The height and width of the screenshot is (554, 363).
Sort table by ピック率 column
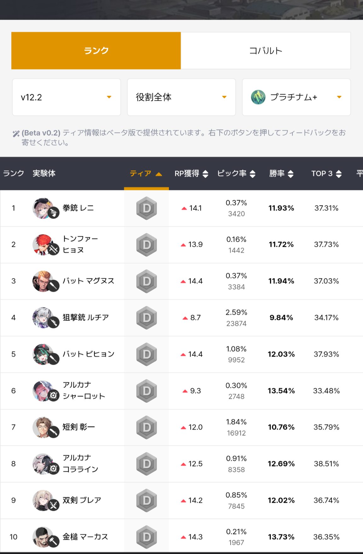(236, 174)
